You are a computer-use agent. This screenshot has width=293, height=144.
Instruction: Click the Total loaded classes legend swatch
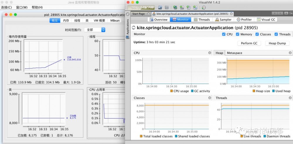pos(141,136)
